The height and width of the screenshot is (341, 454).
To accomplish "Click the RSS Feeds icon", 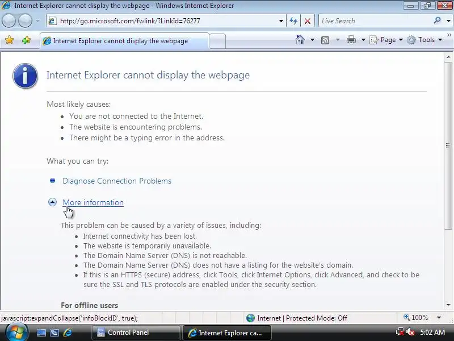I will click(x=325, y=40).
